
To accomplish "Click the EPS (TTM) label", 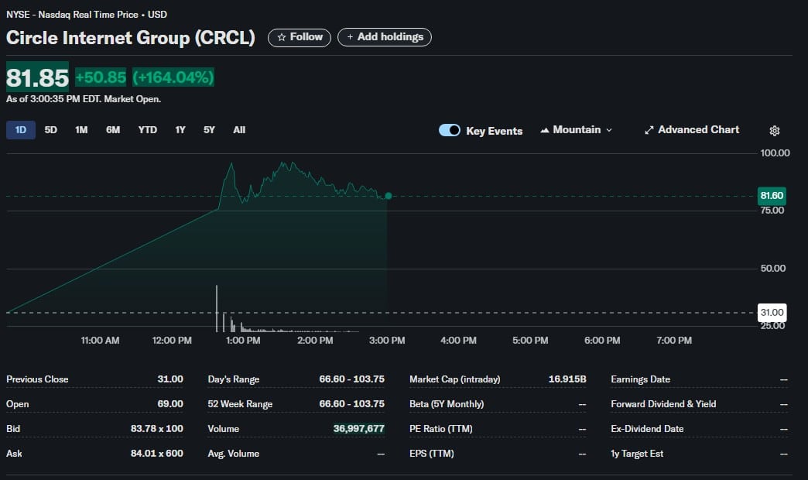I will coord(431,453).
